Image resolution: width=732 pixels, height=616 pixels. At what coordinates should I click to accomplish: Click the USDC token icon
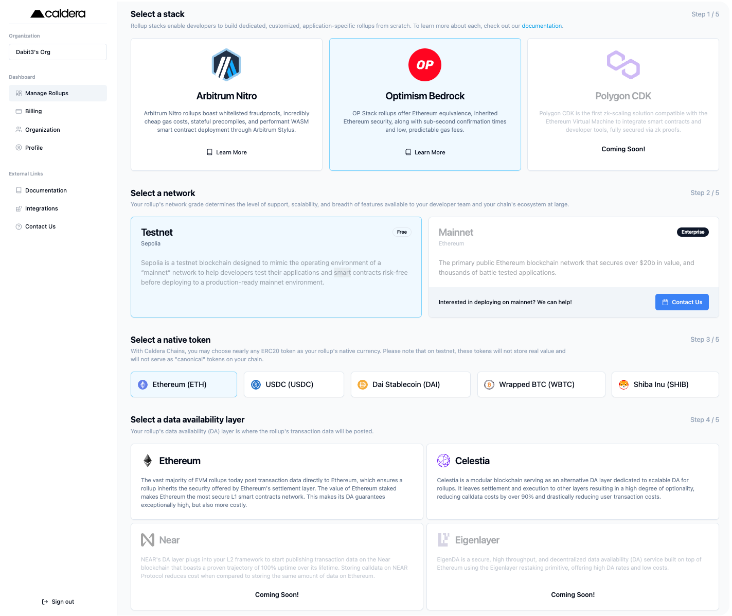[x=256, y=384]
